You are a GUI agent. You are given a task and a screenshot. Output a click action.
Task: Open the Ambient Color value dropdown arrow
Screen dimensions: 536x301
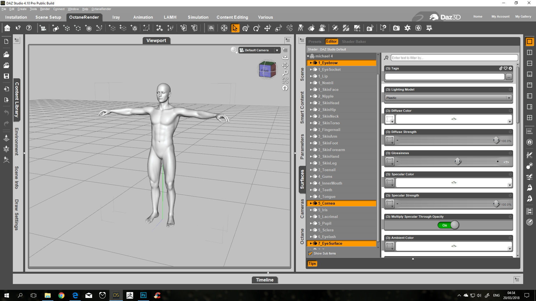coord(509,249)
